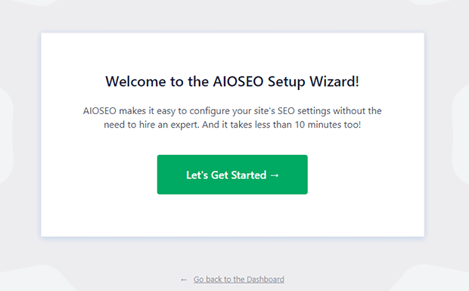Click the word Get on the green button
Viewport: 469px width, 291px height.
[x=219, y=175]
